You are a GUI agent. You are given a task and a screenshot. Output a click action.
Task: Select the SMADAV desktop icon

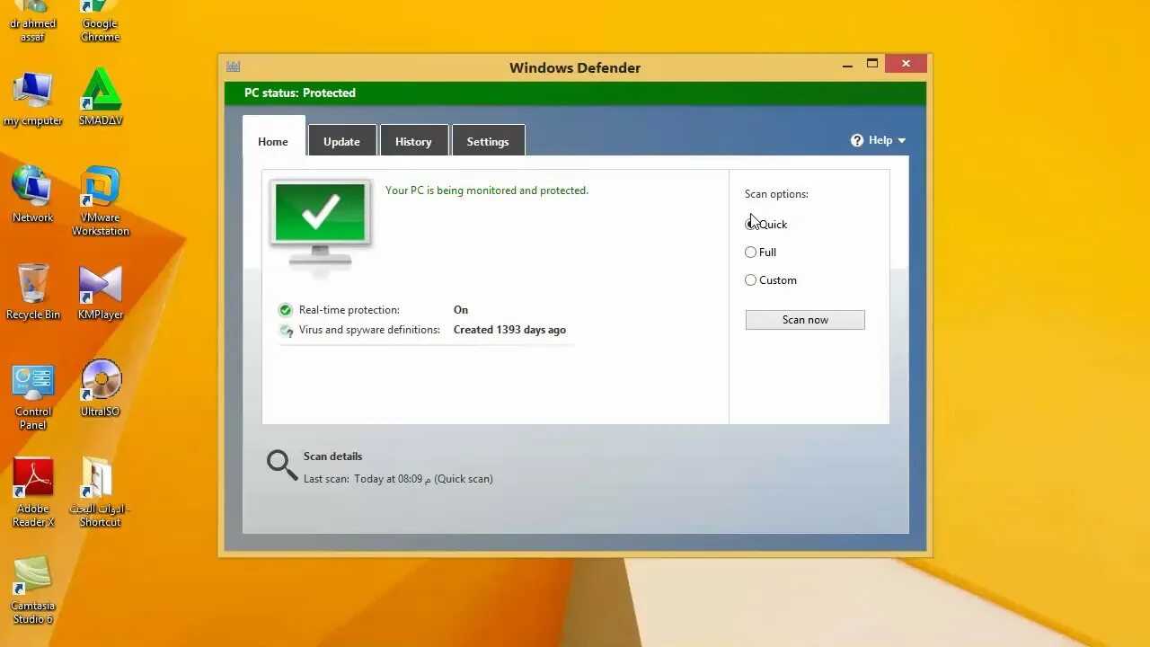pyautogui.click(x=101, y=98)
